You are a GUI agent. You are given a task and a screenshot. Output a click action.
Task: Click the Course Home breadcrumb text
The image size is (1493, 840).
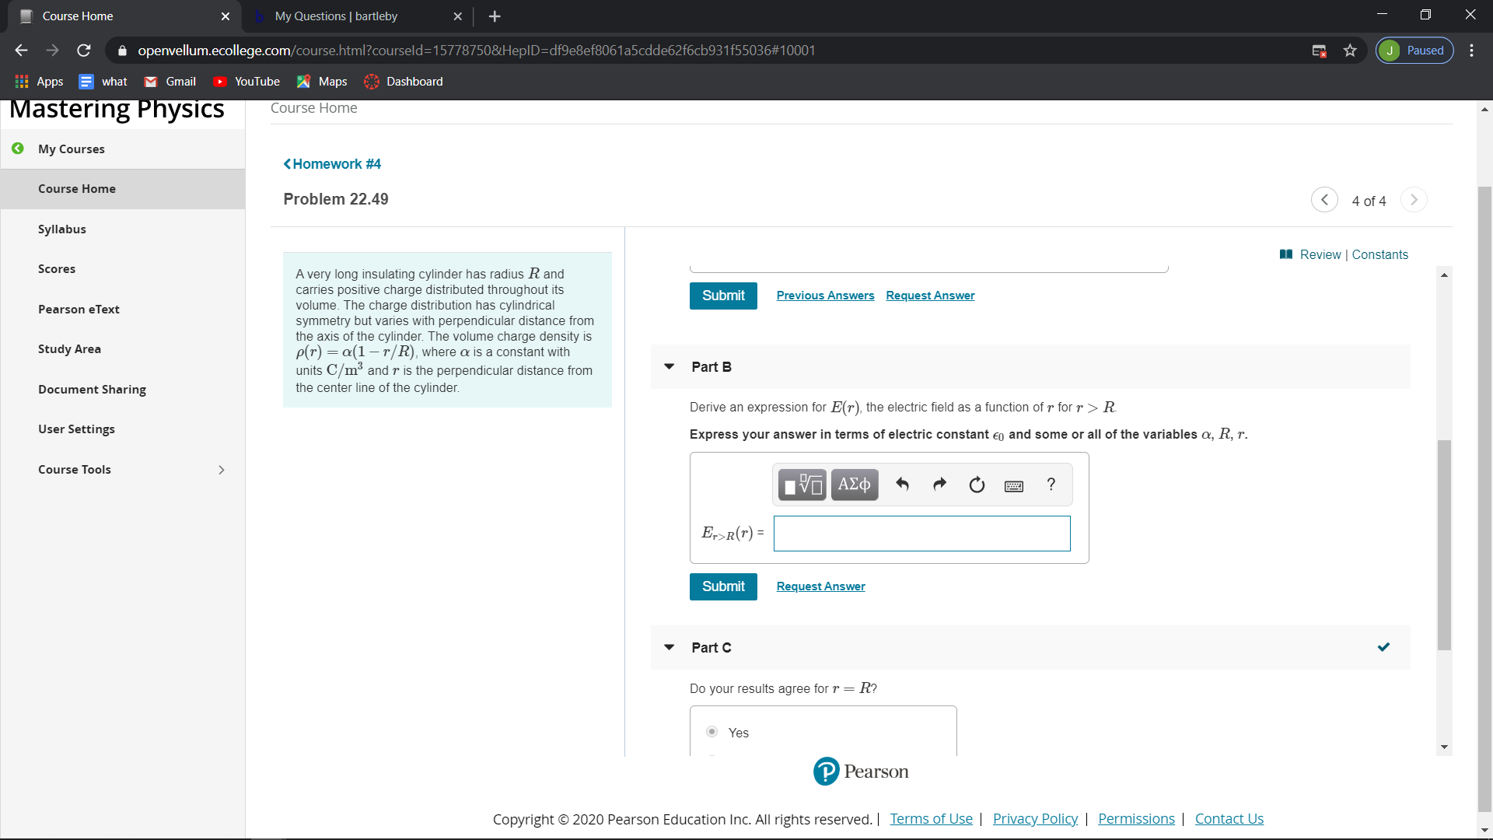[314, 108]
